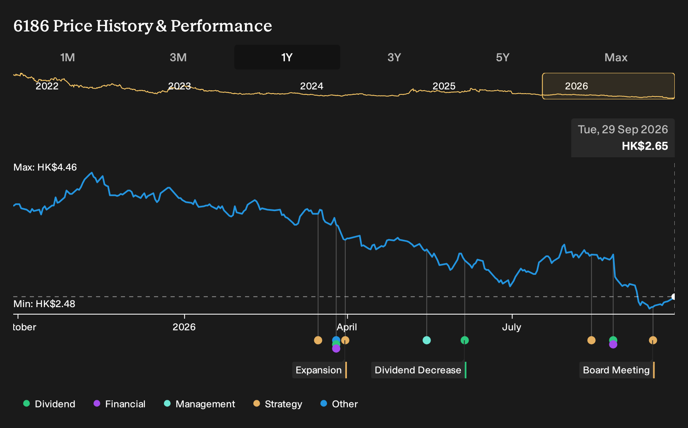
Task: Toggle the Other legend filter
Action: tap(339, 404)
